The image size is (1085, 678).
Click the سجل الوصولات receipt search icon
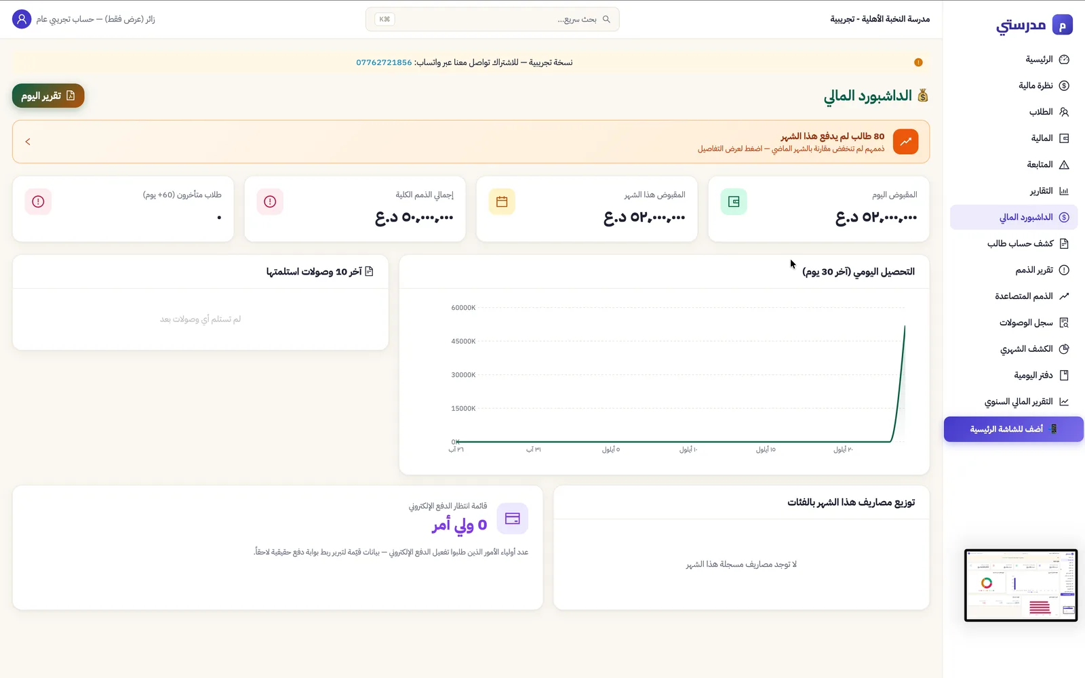point(1064,323)
